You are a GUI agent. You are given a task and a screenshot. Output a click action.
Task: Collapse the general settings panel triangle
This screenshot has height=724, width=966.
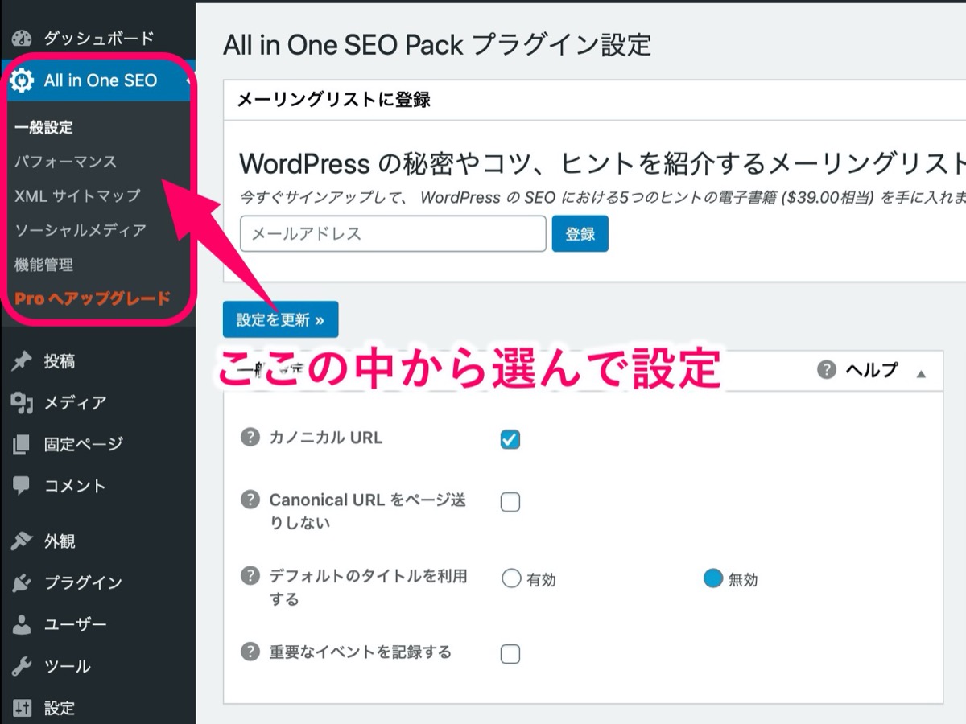click(x=921, y=373)
